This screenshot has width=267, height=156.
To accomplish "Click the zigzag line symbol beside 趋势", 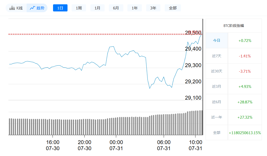I will point(32,8).
